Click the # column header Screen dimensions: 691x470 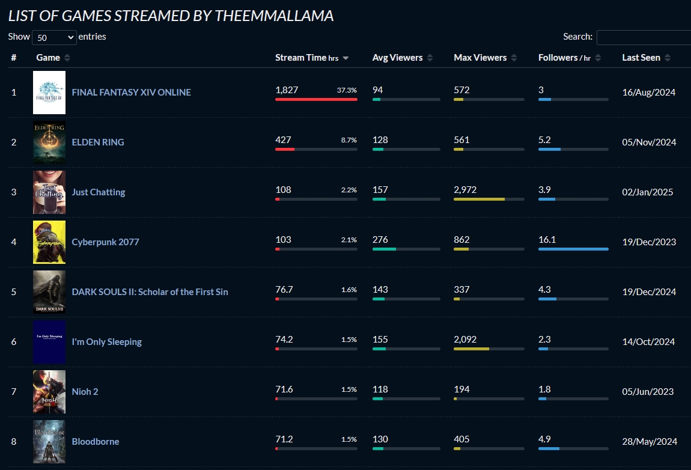(x=14, y=58)
